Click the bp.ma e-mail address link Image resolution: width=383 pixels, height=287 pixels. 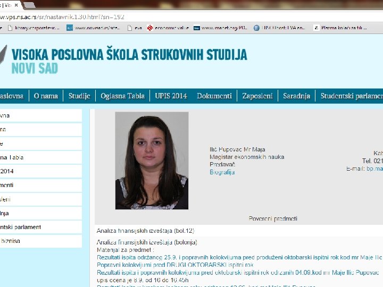pos(374,168)
